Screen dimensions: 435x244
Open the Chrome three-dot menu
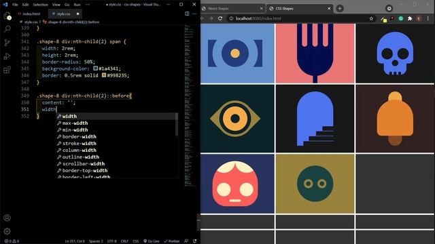pos(428,18)
